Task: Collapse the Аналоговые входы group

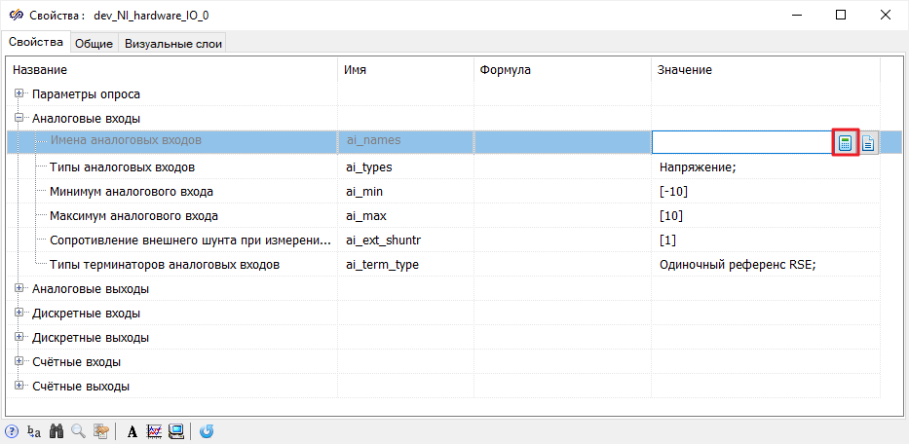Action: pos(19,119)
